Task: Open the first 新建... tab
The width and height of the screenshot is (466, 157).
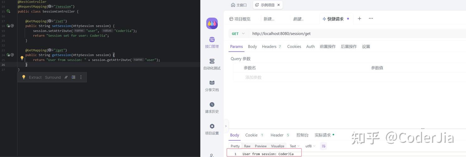Action: point(269,19)
